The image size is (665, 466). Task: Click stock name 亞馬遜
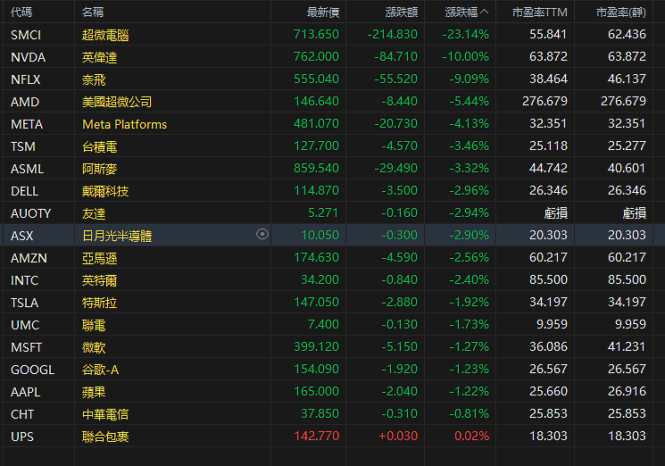pos(99,258)
